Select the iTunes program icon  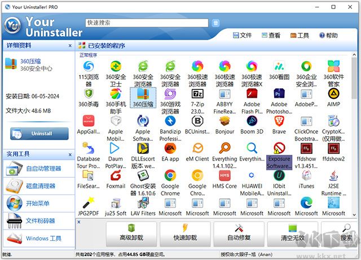point(306,175)
